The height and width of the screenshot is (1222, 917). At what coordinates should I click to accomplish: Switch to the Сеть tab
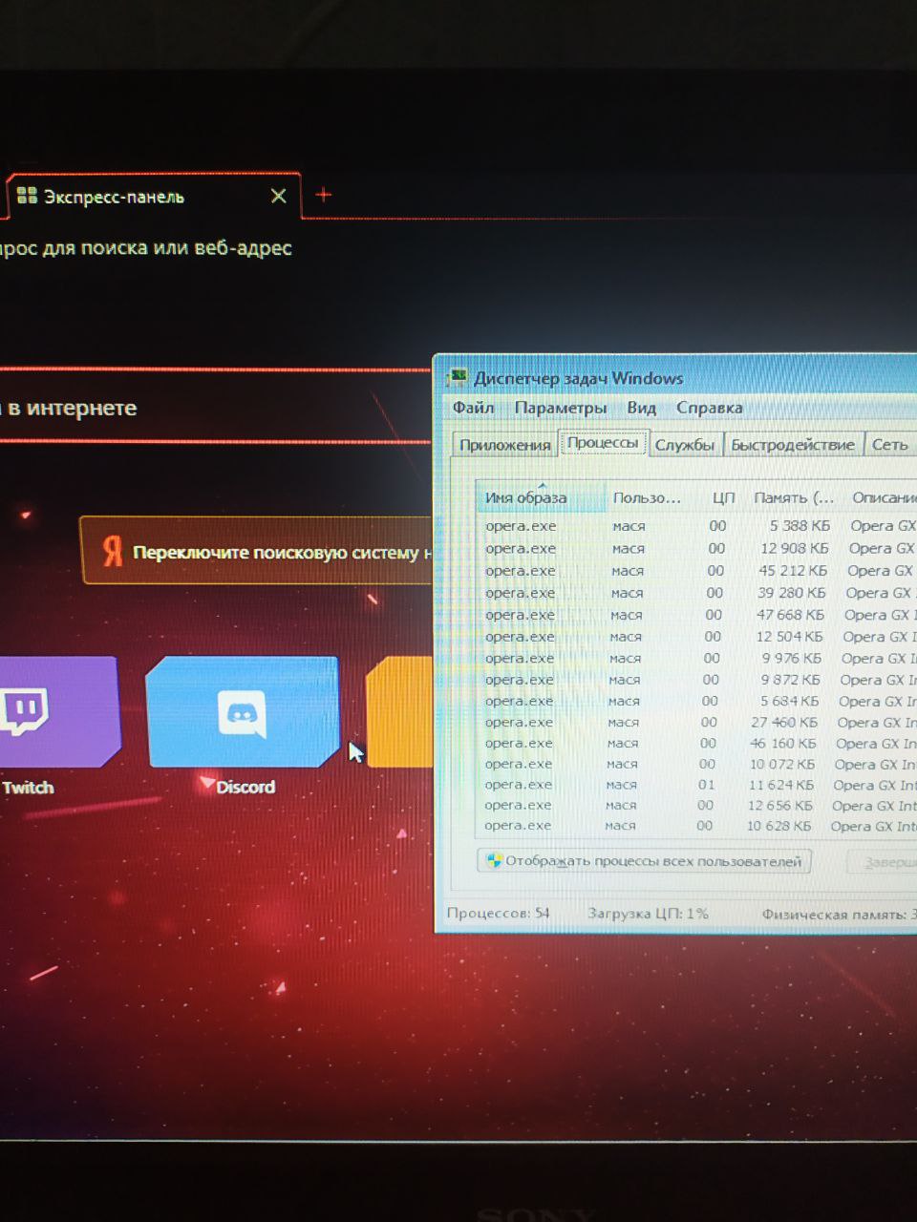pos(888,445)
